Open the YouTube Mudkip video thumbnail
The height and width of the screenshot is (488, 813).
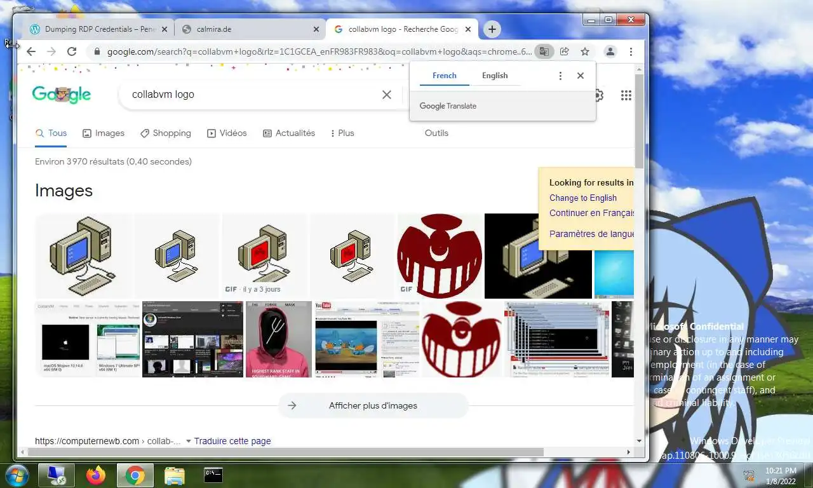[x=367, y=339]
